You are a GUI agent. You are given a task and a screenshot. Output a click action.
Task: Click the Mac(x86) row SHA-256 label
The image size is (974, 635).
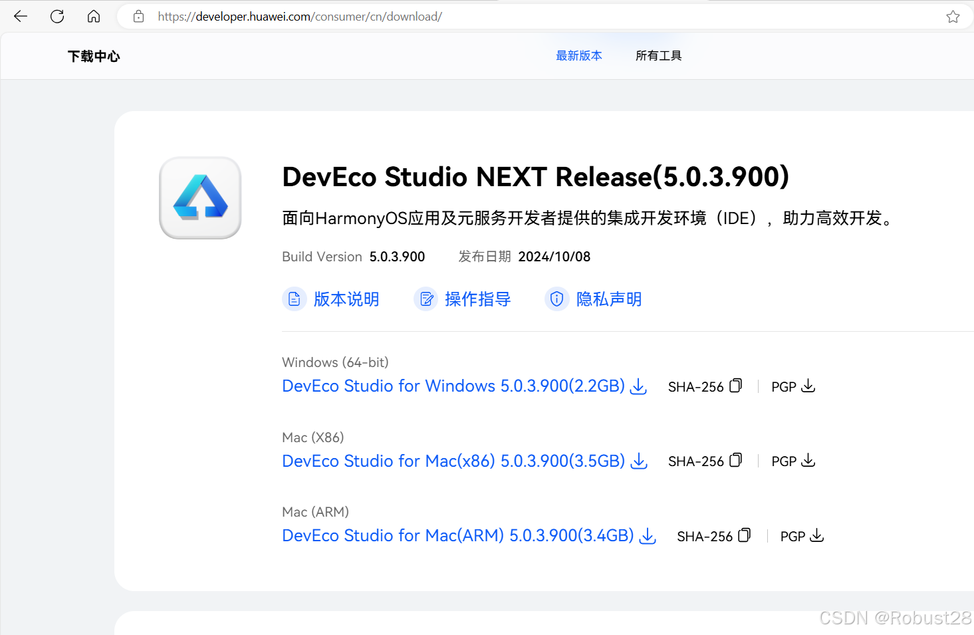click(695, 461)
